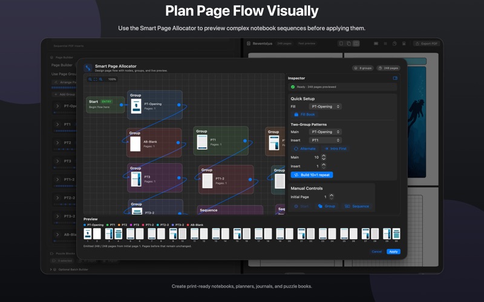Screen dimensions: 484x302
Task: Click preview thumbnail of page 1
Action: [x=88, y=234]
